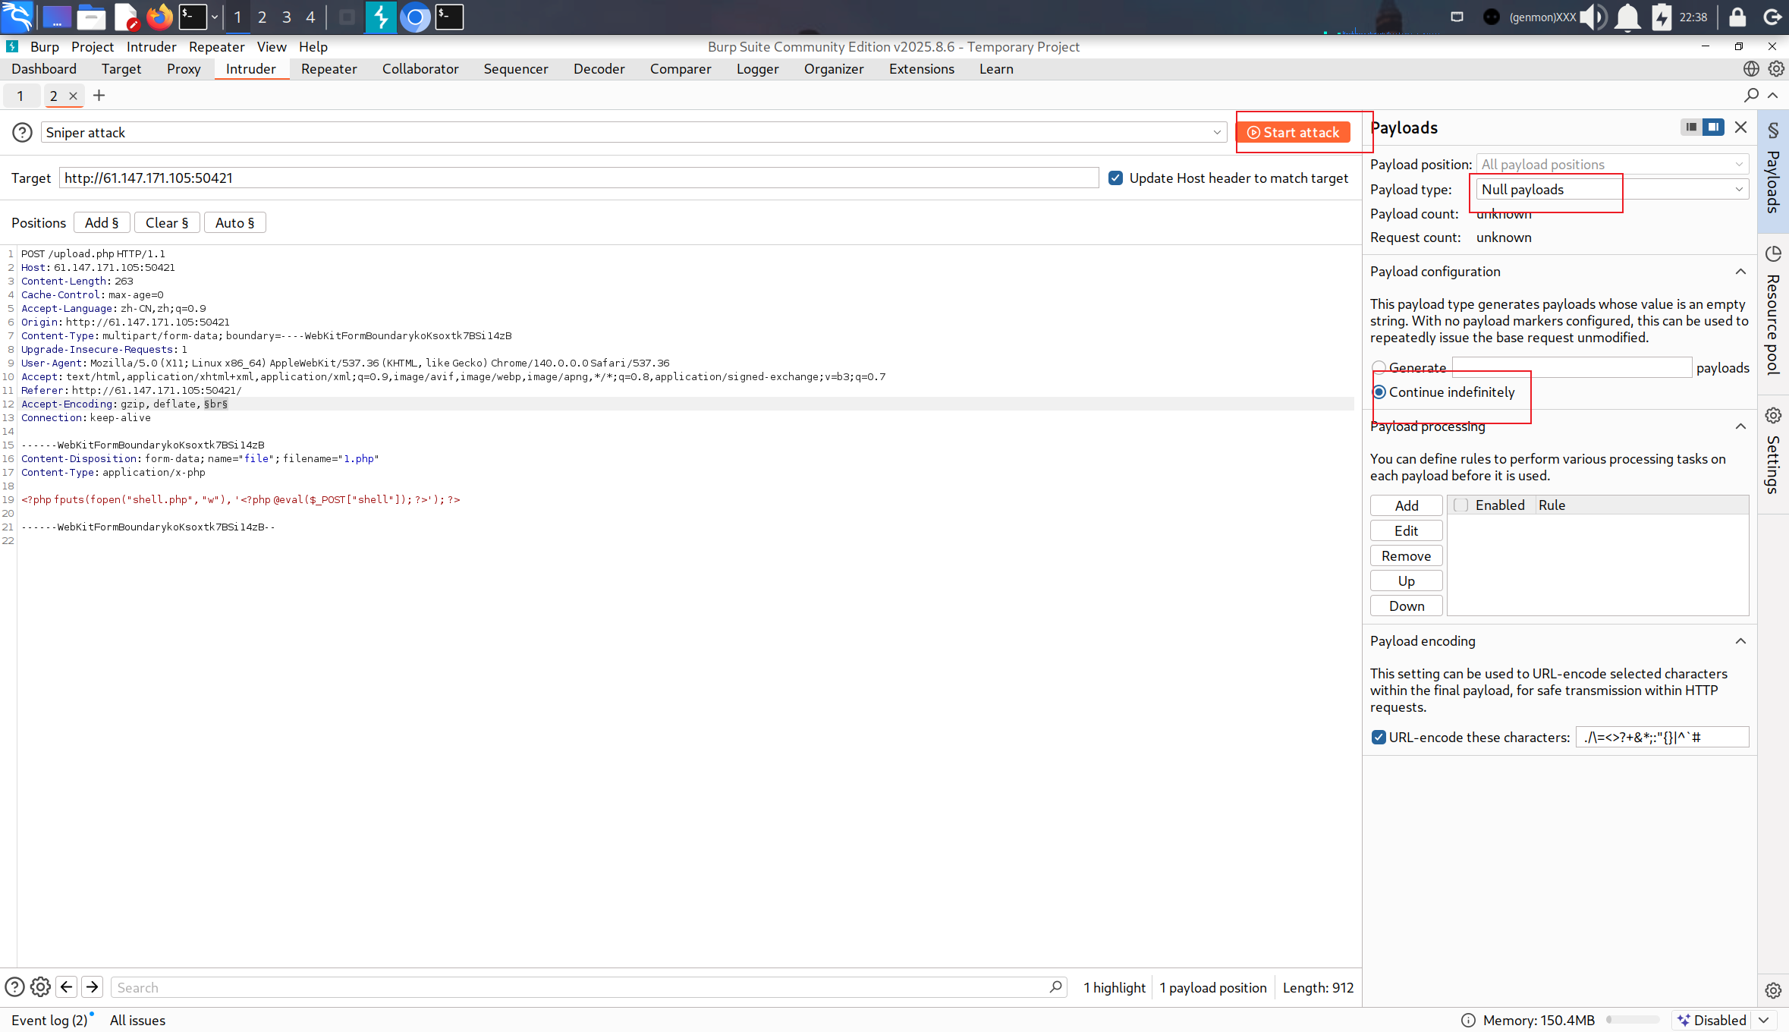
Task: Go to previous search match arrow
Action: pos(67,986)
